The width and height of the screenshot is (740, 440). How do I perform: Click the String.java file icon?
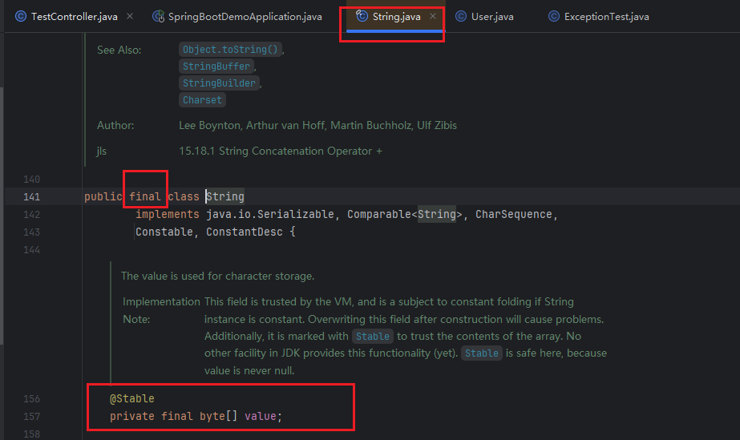pos(362,16)
